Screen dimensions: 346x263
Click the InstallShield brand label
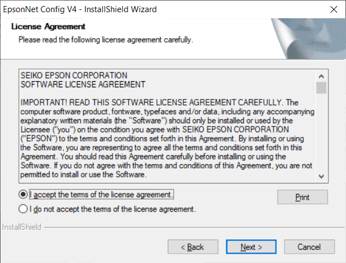coord(22,227)
